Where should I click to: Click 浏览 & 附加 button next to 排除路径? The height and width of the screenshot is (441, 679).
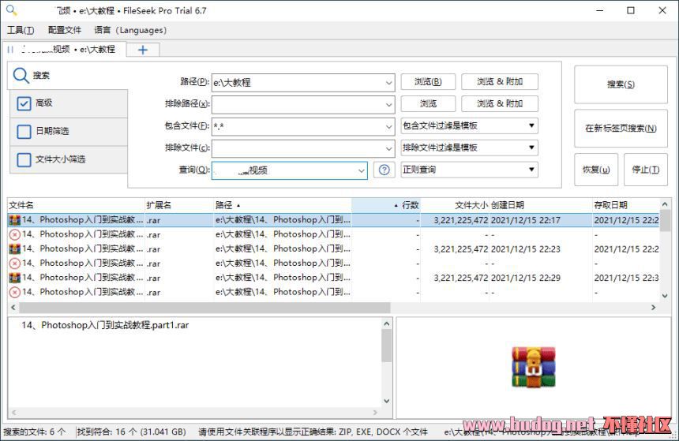pos(500,103)
